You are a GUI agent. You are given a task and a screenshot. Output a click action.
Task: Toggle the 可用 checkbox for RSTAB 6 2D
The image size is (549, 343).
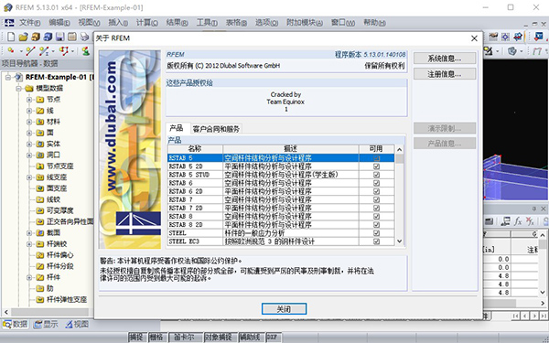tap(376, 191)
